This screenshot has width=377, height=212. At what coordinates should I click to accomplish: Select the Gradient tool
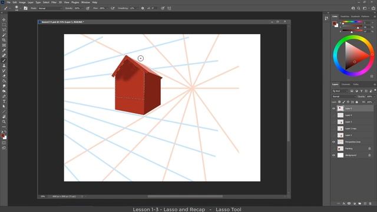click(x=4, y=81)
